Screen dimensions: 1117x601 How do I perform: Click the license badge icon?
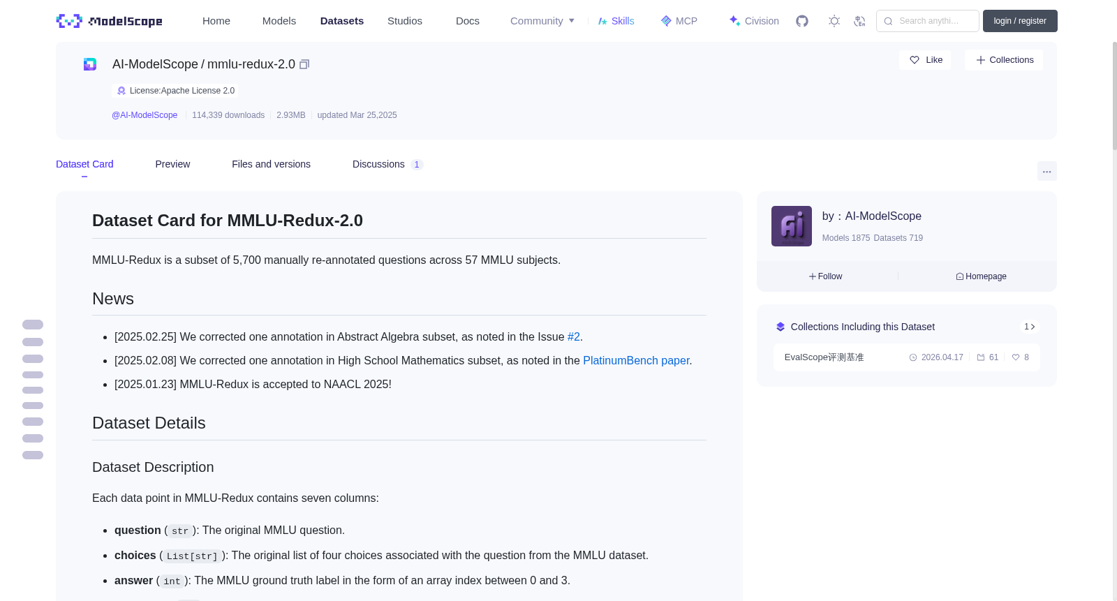(x=121, y=91)
